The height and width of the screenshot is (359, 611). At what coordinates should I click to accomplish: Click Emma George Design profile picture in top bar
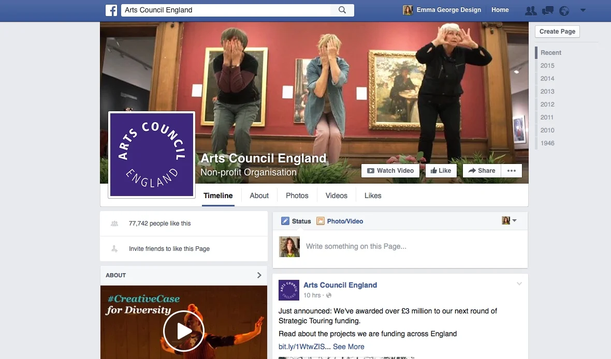point(408,10)
